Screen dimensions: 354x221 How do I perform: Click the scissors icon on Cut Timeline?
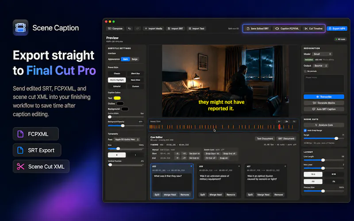point(306,29)
